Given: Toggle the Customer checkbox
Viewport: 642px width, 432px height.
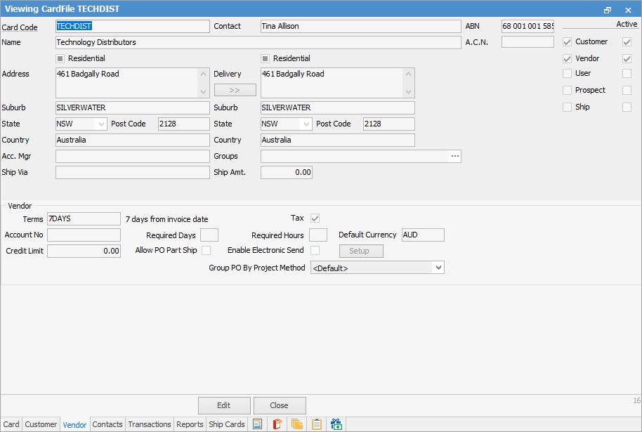Looking at the screenshot, I should pyautogui.click(x=568, y=42).
